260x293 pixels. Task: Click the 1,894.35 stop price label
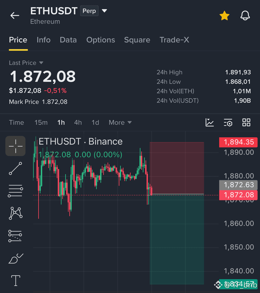[238, 142]
